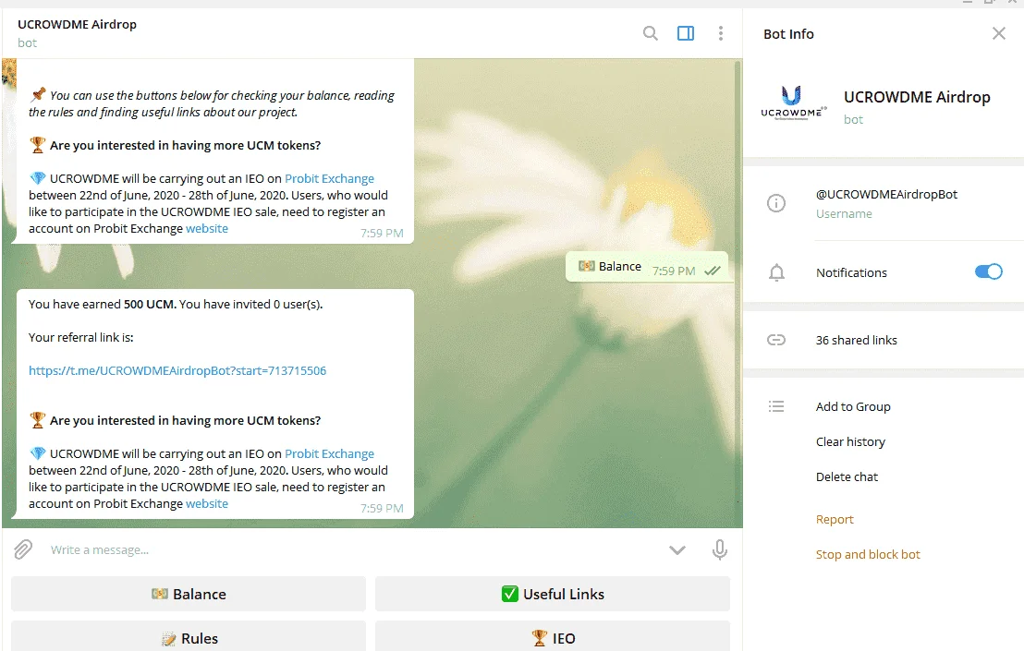Click the double-check read receipt icon
The image size is (1024, 651).
713,271
